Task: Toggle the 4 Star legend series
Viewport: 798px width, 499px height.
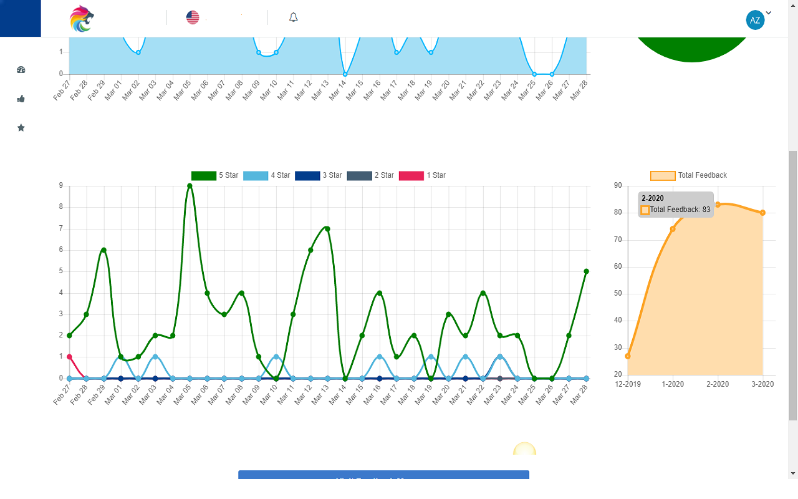Action: pos(266,175)
